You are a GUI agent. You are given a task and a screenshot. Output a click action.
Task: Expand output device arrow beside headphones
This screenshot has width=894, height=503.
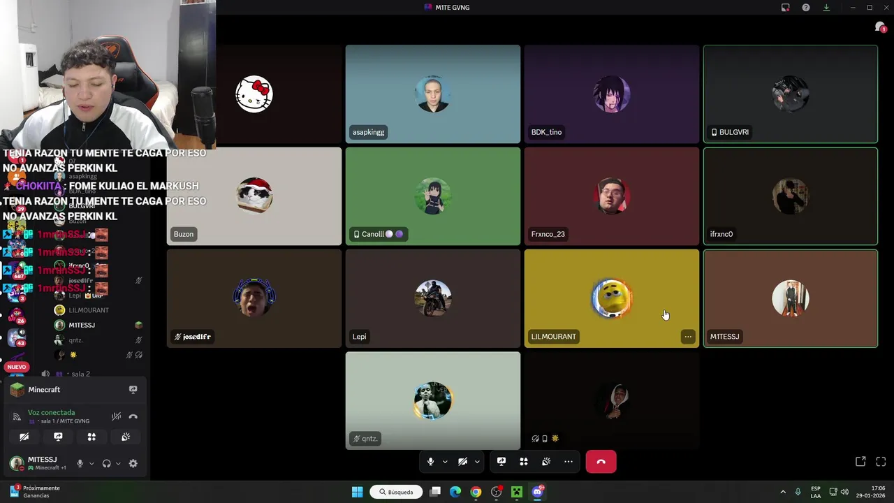(x=117, y=463)
